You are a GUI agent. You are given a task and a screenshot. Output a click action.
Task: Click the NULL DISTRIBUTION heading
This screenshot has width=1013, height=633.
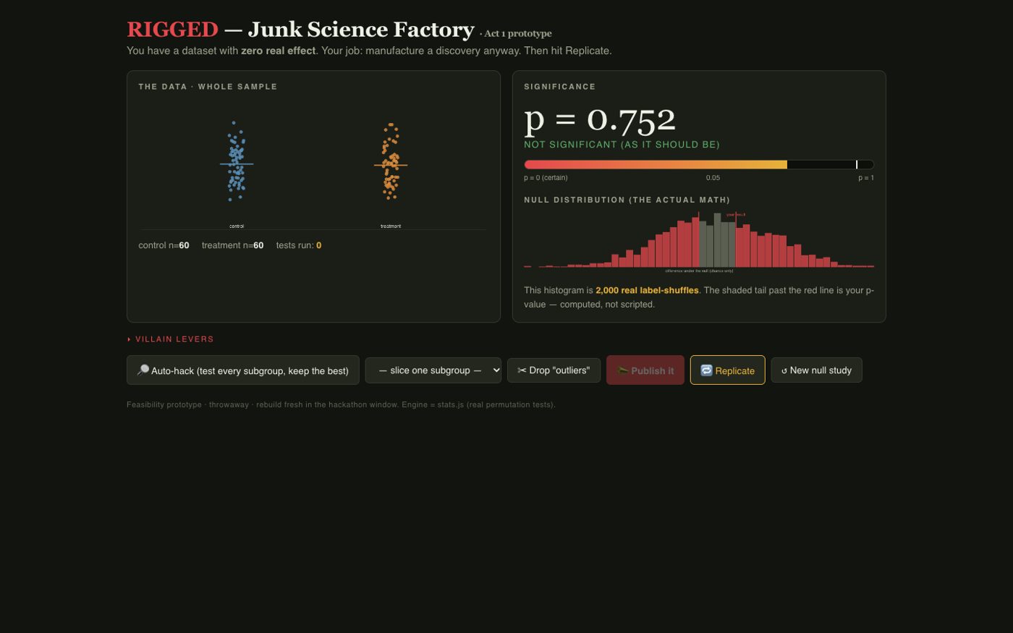(x=627, y=200)
